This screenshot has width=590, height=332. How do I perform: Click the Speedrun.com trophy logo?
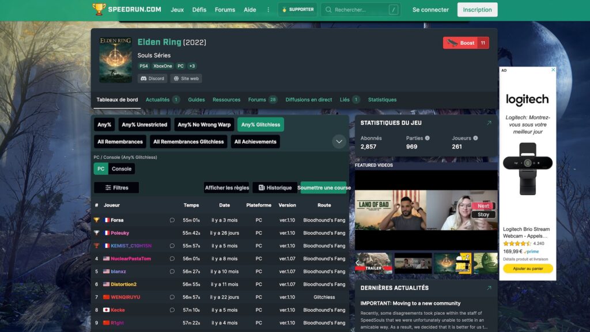pos(99,9)
